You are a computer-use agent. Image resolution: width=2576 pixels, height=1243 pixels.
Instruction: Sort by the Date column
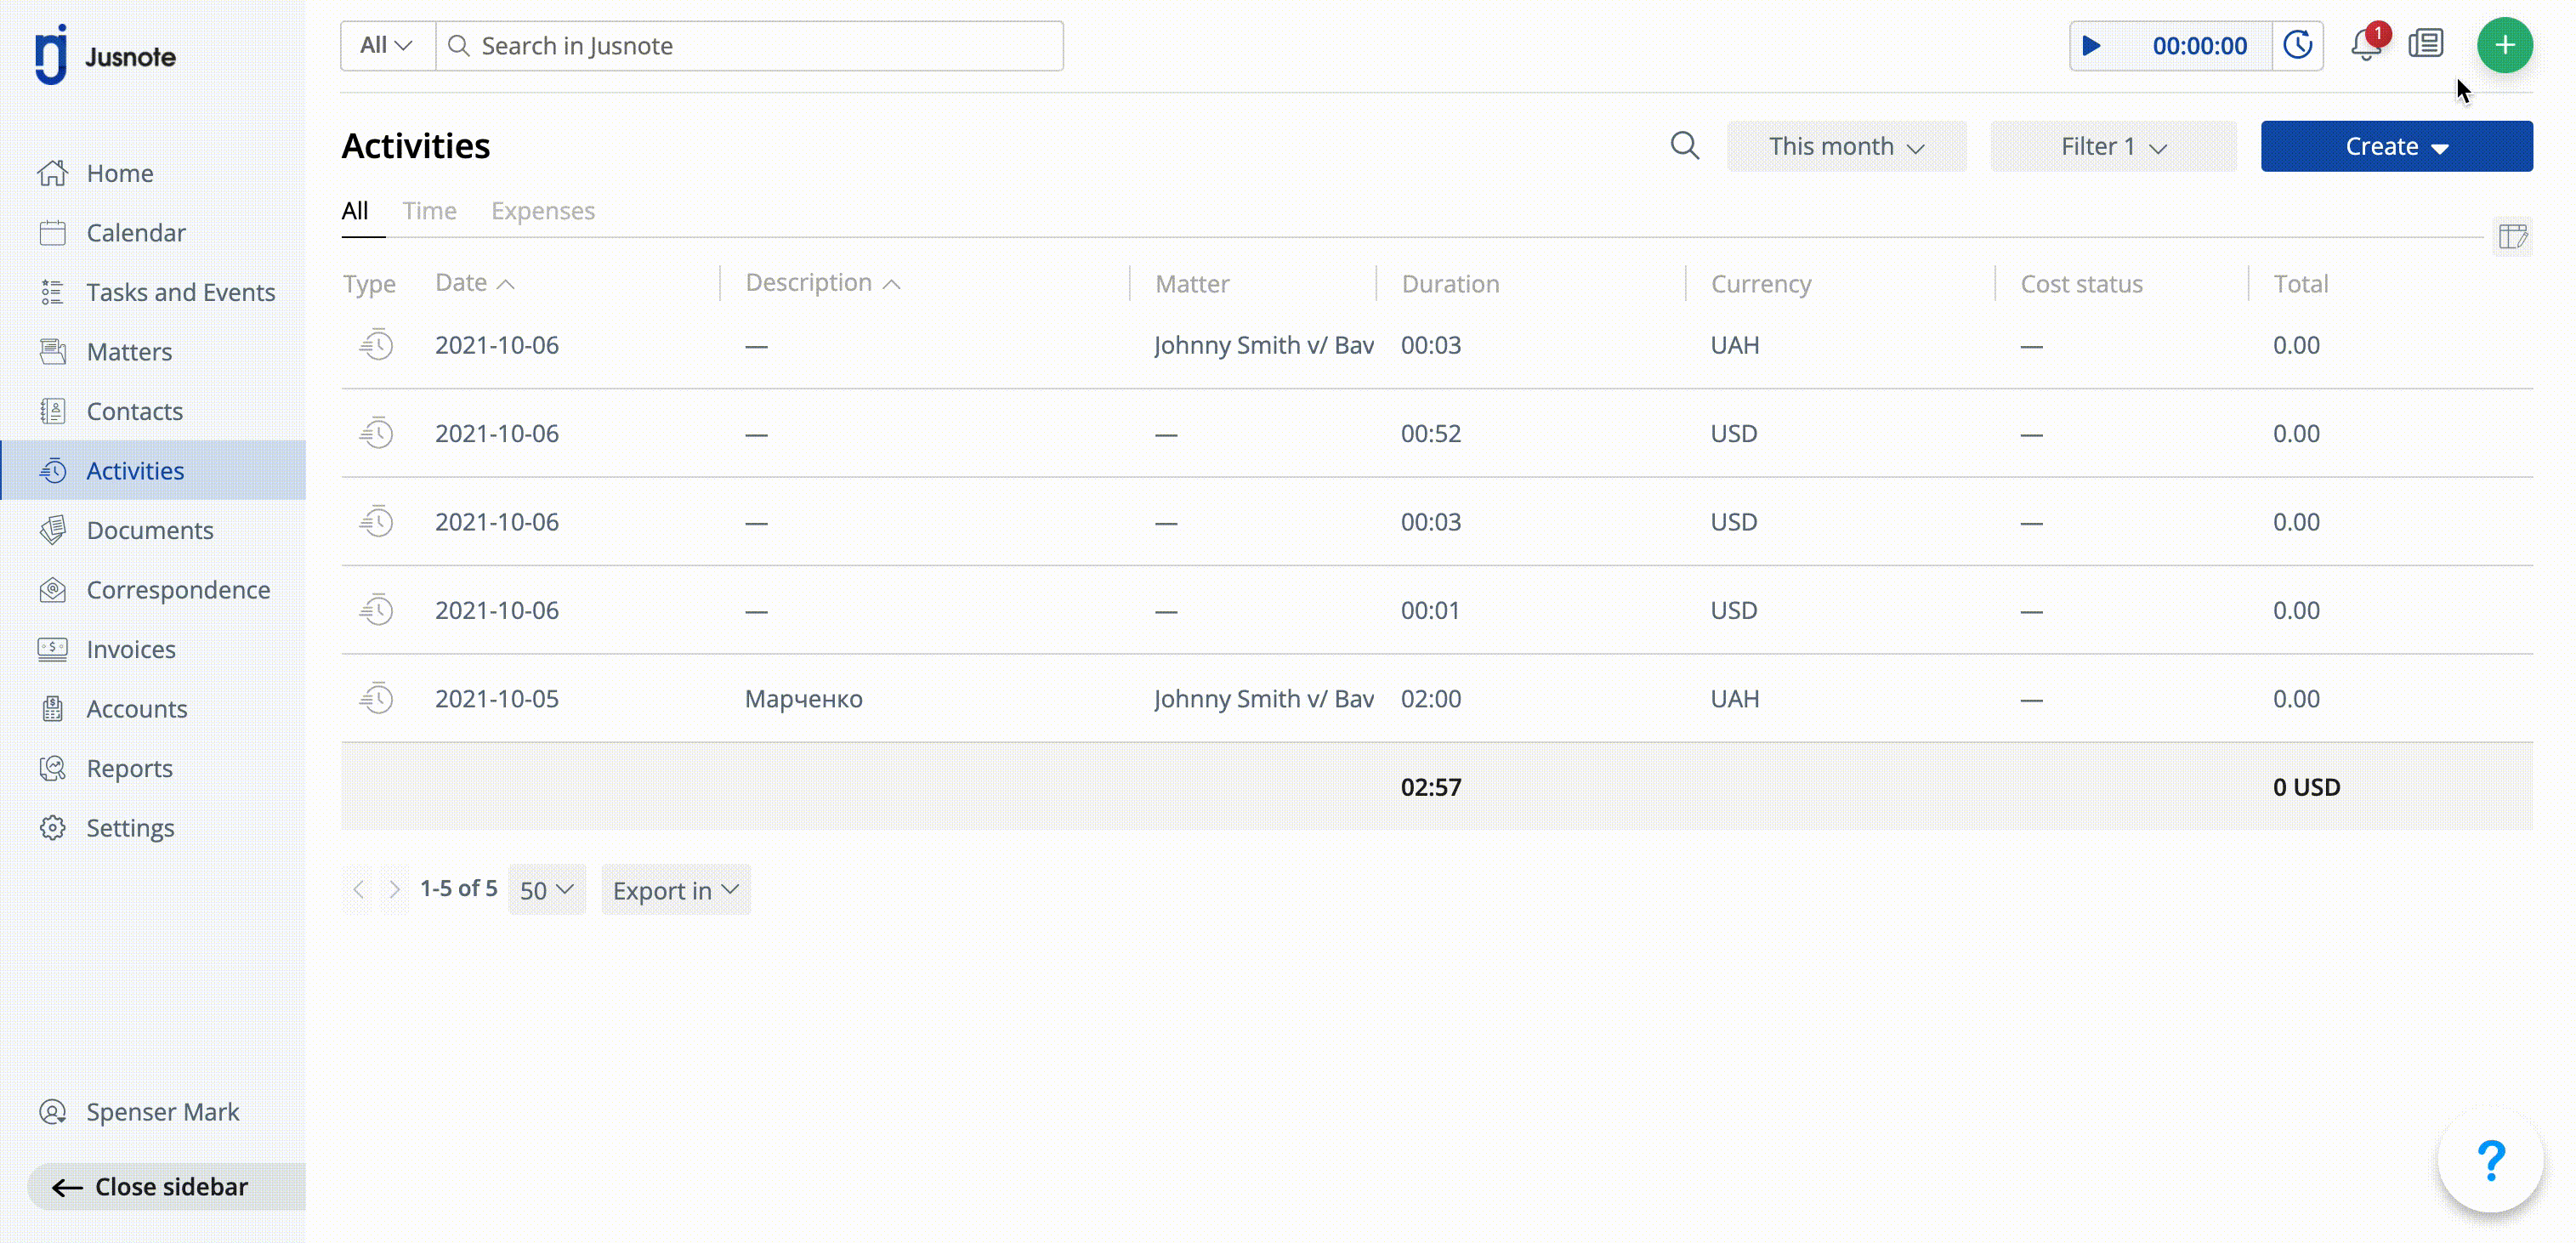click(475, 283)
